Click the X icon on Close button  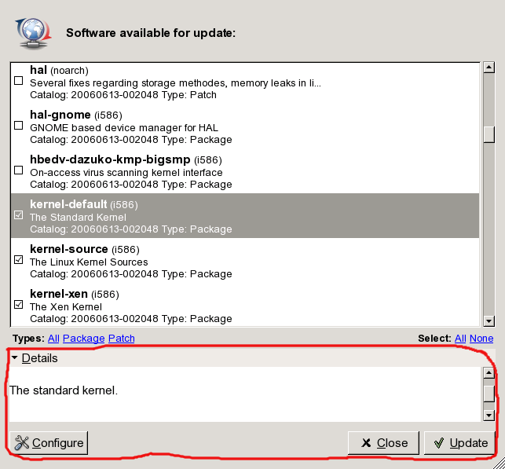pos(365,443)
